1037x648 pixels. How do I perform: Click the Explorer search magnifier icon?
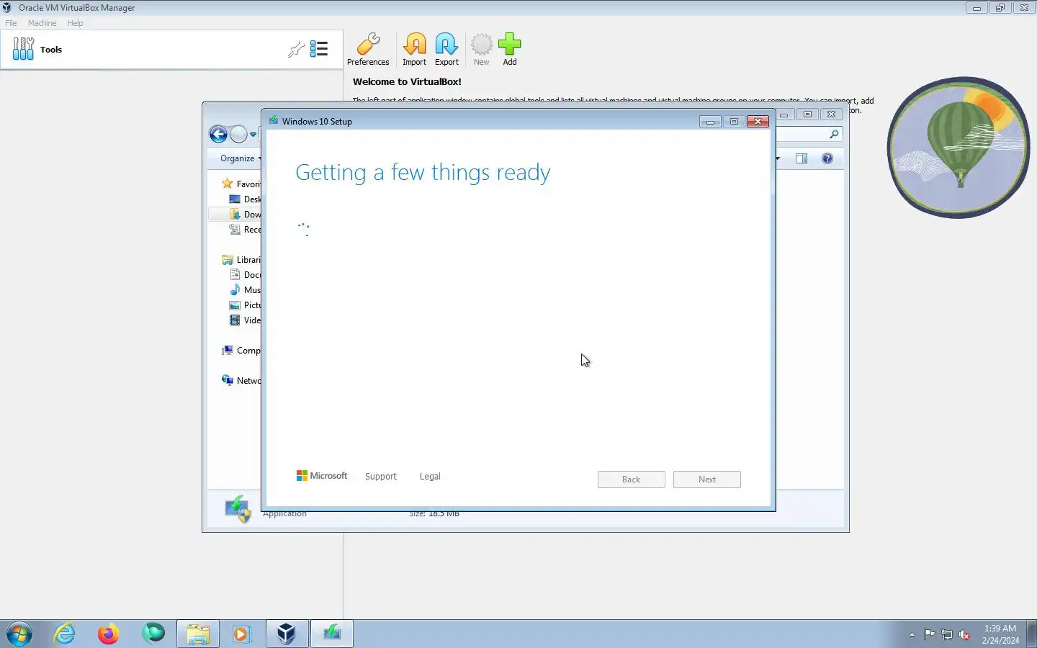point(834,134)
